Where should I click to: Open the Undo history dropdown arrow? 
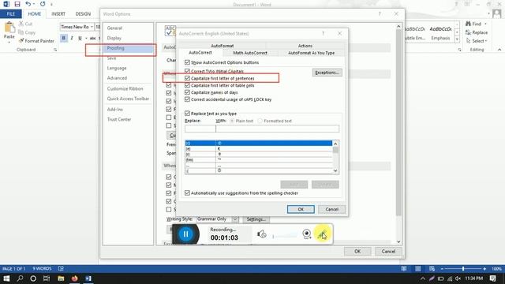tap(34, 4)
